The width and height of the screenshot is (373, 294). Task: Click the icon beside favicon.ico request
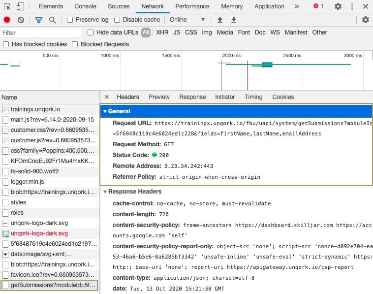(x=5, y=275)
